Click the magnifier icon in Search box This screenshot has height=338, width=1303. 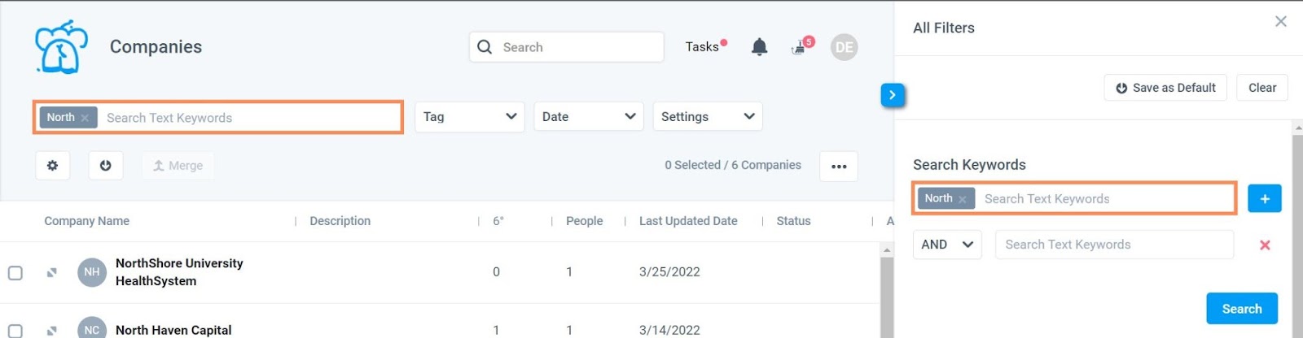(x=485, y=47)
